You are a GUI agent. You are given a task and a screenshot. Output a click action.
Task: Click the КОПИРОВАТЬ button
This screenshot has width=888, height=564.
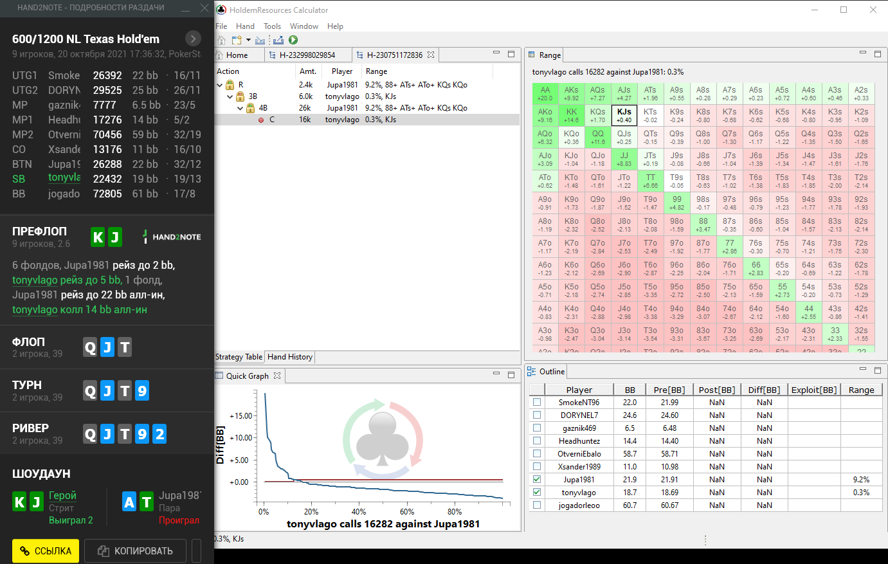(136, 550)
